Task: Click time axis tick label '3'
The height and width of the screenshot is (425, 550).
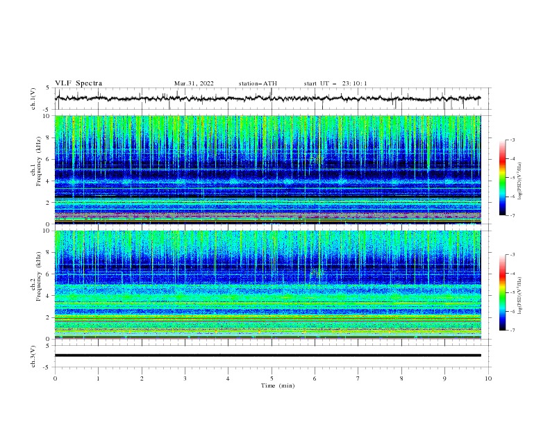Action: click(185, 378)
